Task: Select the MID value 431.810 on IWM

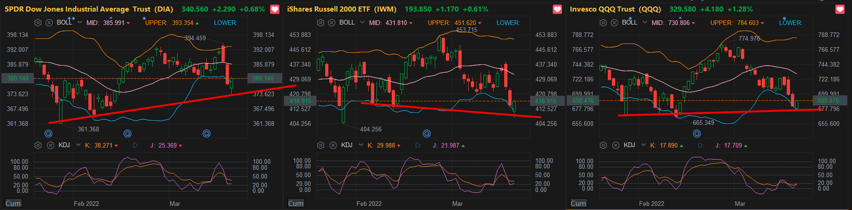Action: click(396, 23)
